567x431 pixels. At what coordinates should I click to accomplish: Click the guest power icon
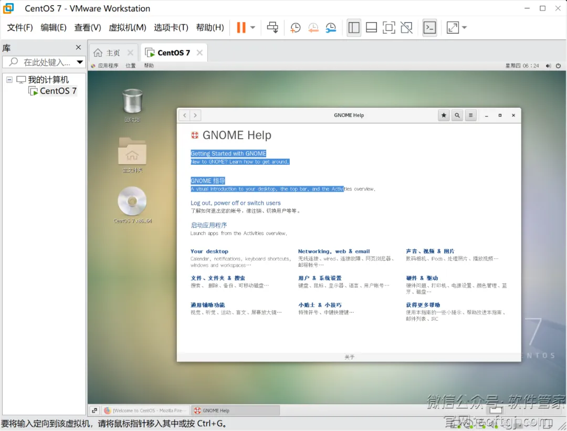tap(558, 66)
